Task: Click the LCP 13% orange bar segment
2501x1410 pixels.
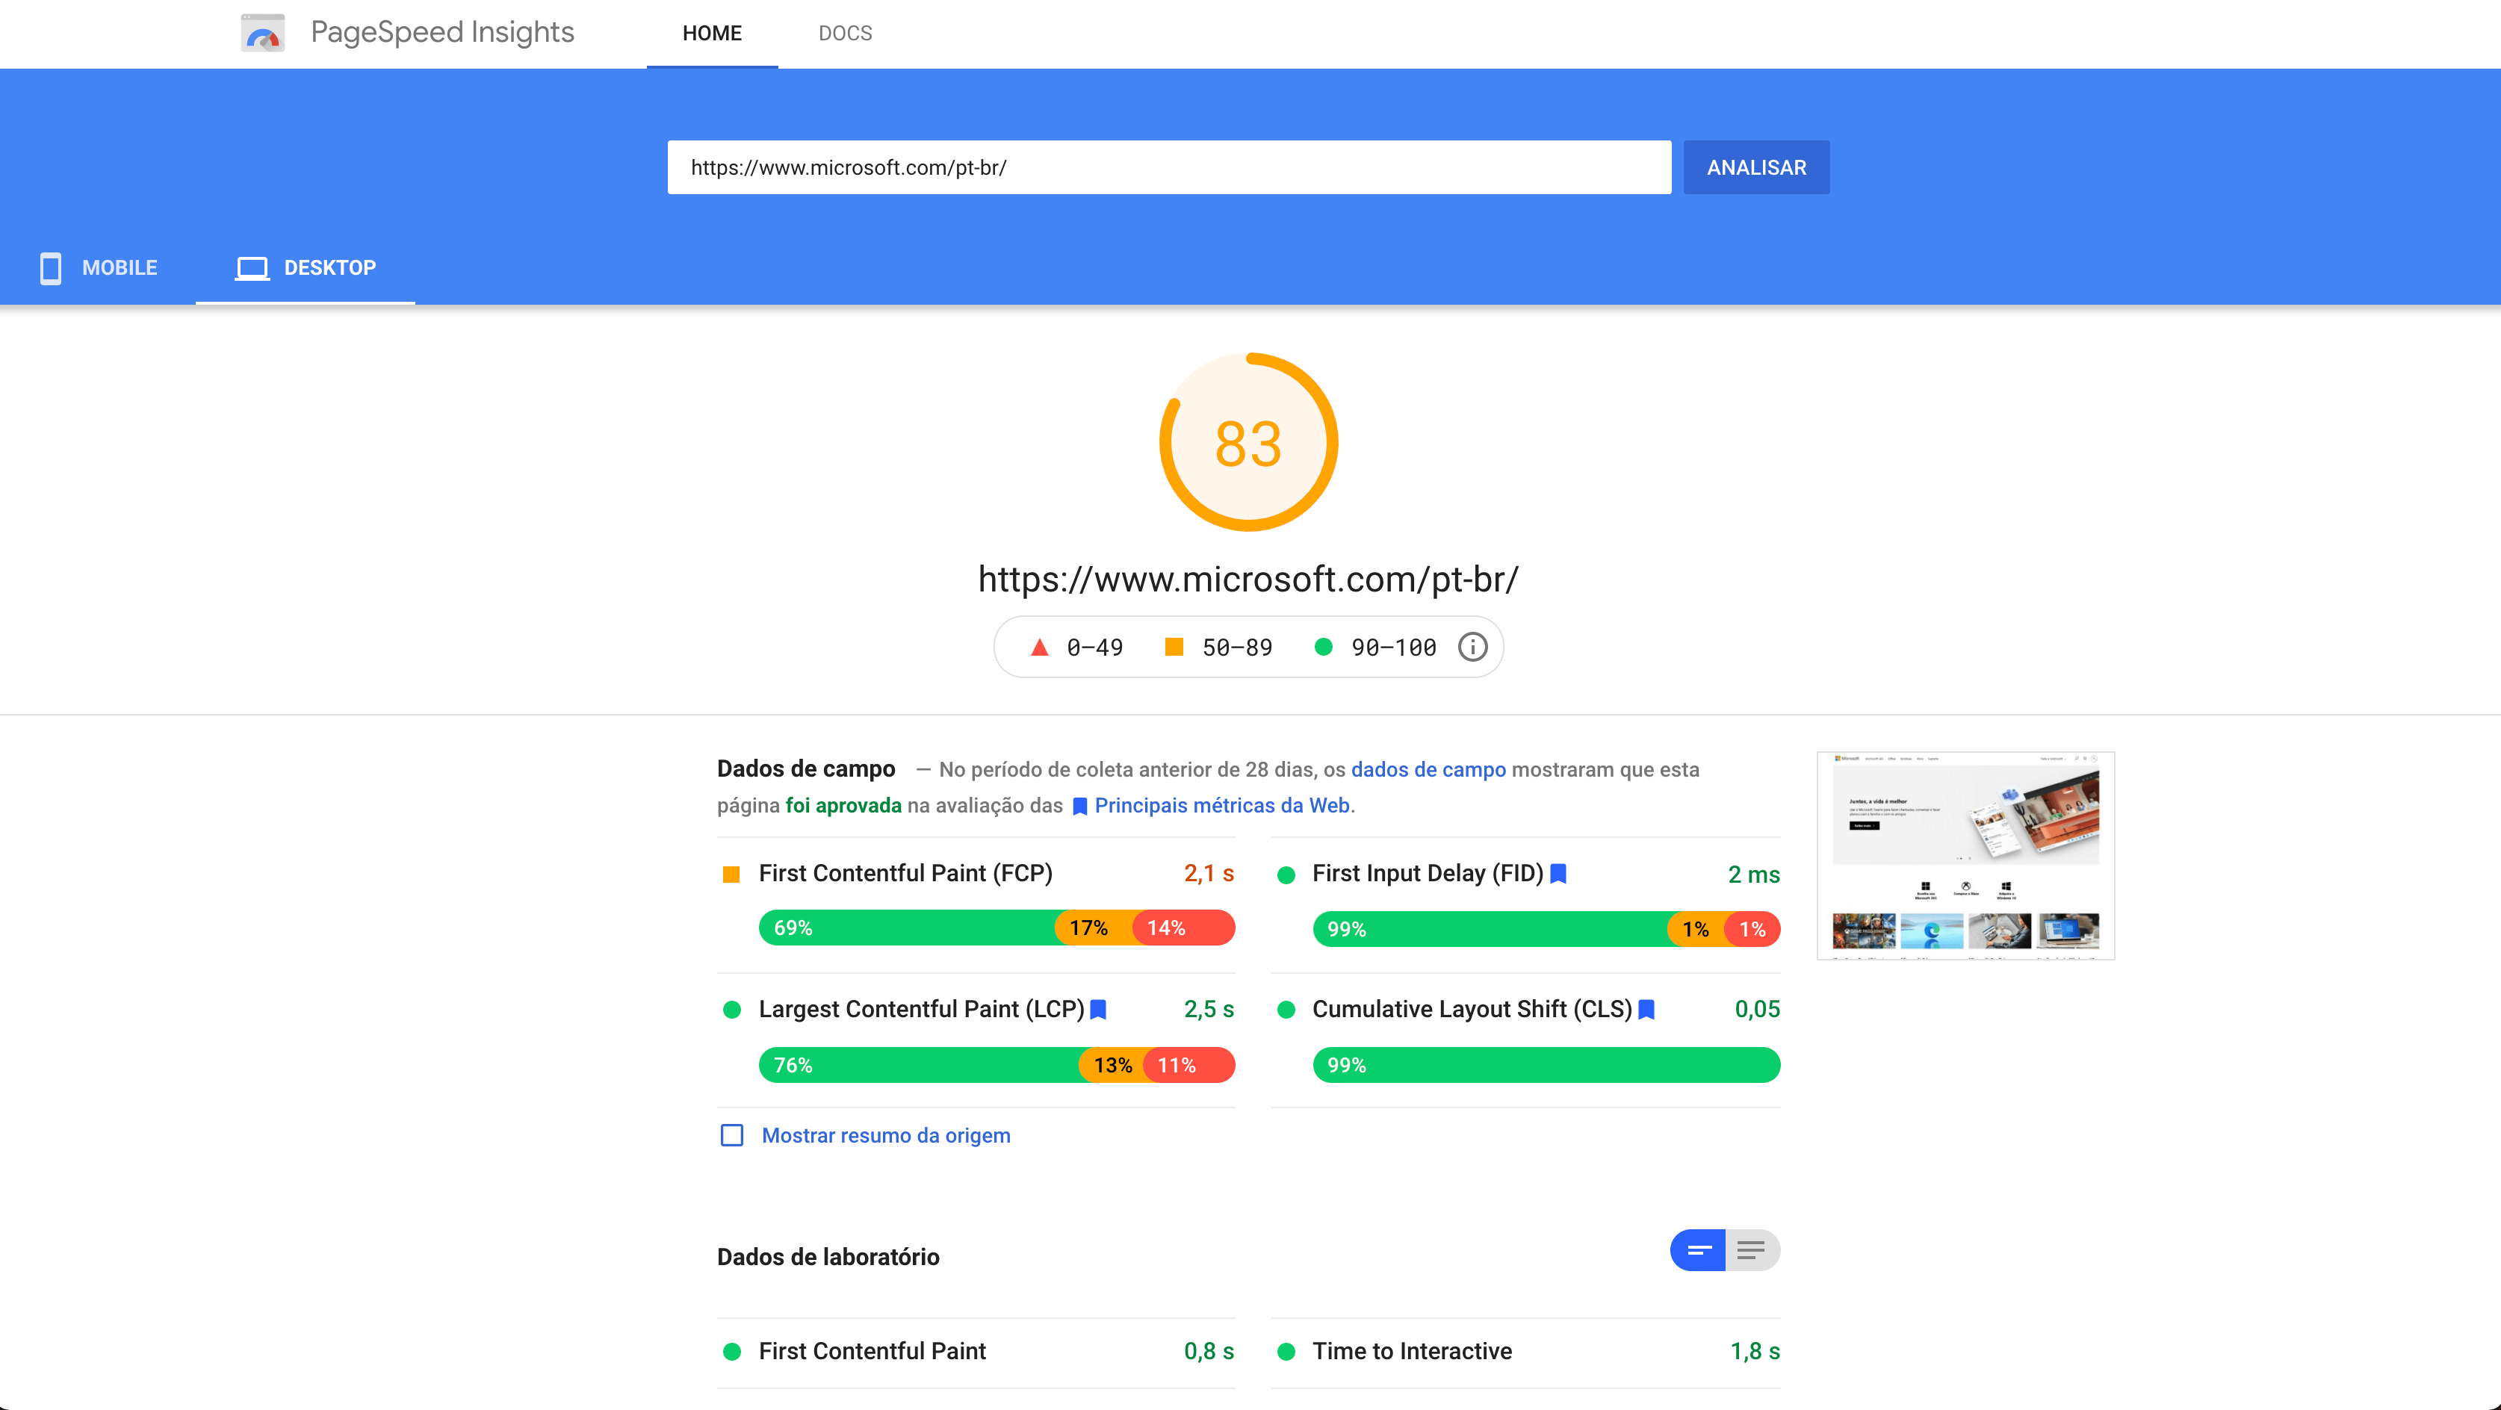Action: coord(1112,1064)
